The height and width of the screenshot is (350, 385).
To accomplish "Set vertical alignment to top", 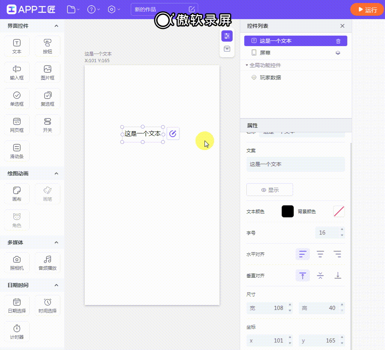I will tap(303, 275).
